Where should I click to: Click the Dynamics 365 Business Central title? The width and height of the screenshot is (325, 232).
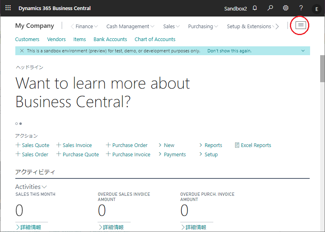[x=54, y=8]
